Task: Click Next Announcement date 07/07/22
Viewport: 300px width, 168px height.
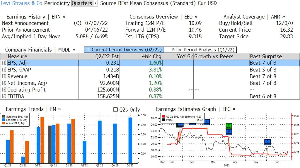Action: pos(96,23)
